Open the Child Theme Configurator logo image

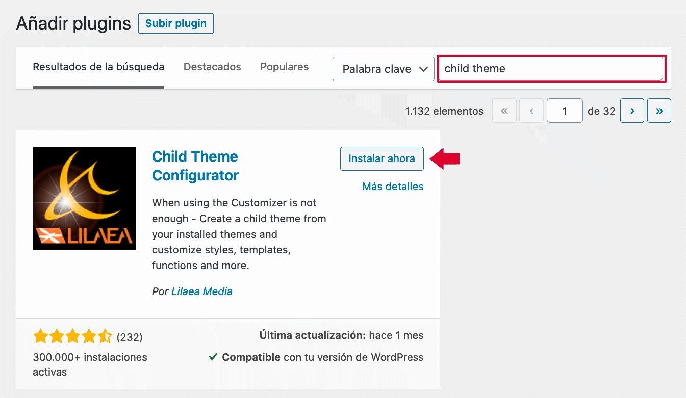pos(84,198)
